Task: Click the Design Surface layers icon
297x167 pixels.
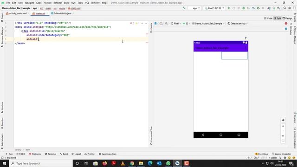Action: 156,24
